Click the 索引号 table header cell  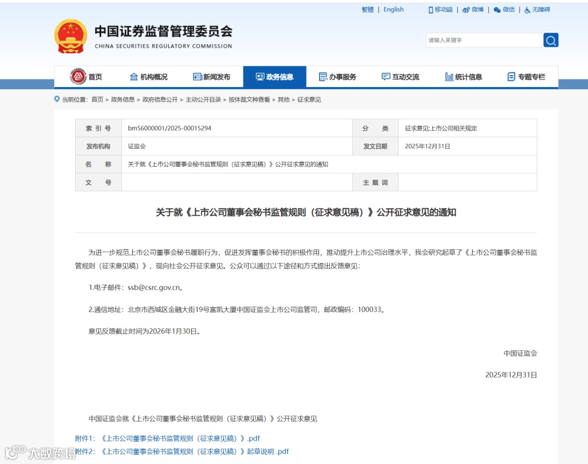tap(98, 129)
